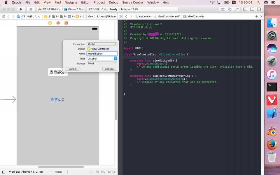Image resolution: width=280 pixels, height=175 pixels.
Task: Open Blender from the Dock
Action: coord(272,131)
